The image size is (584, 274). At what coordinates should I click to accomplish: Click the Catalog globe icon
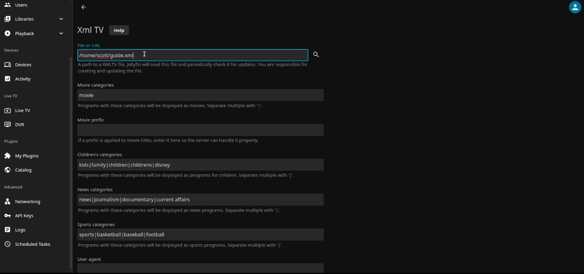(x=7, y=170)
